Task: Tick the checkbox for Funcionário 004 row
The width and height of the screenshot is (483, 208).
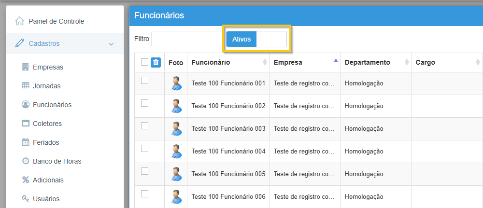Action: tap(144, 149)
